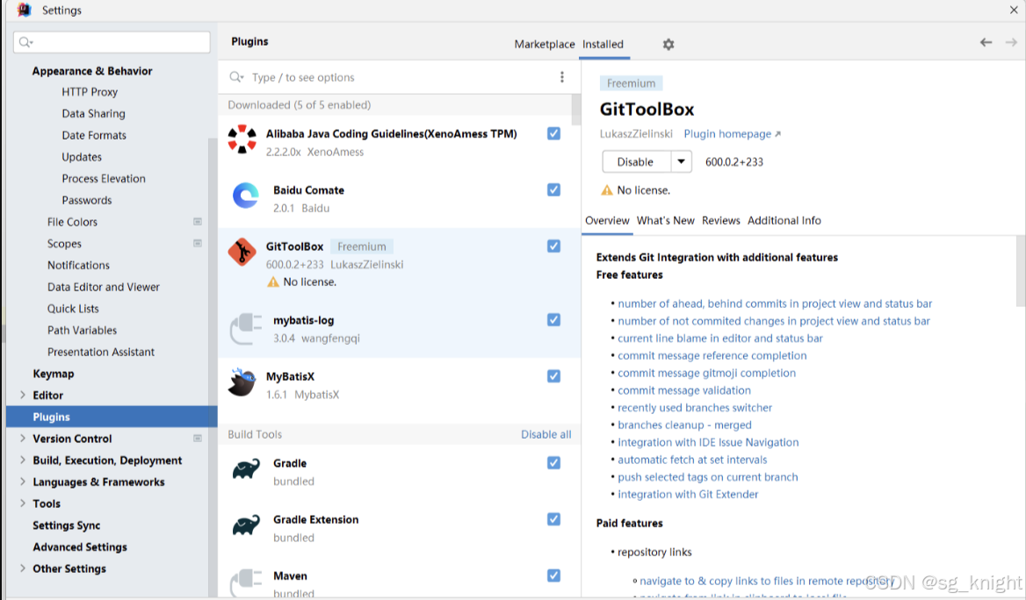Toggle the Baidu Comate plugin checkbox
1026x600 pixels.
[x=553, y=189]
